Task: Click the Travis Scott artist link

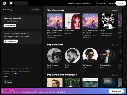Action: tap(88, 35)
